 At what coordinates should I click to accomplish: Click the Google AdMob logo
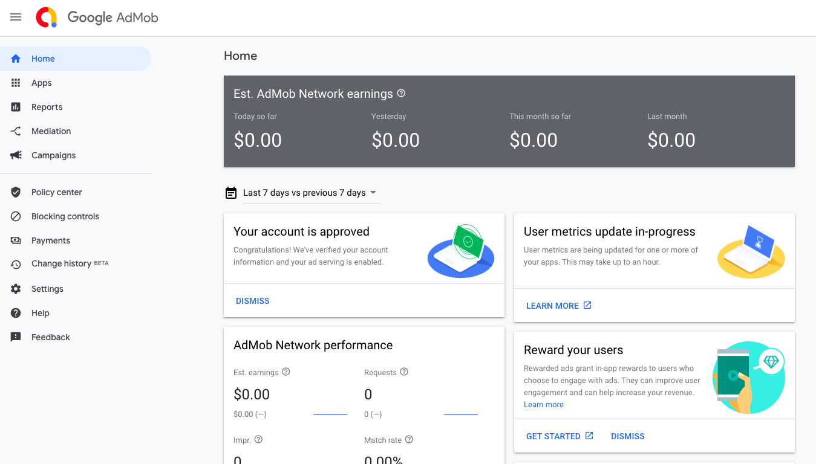click(97, 18)
